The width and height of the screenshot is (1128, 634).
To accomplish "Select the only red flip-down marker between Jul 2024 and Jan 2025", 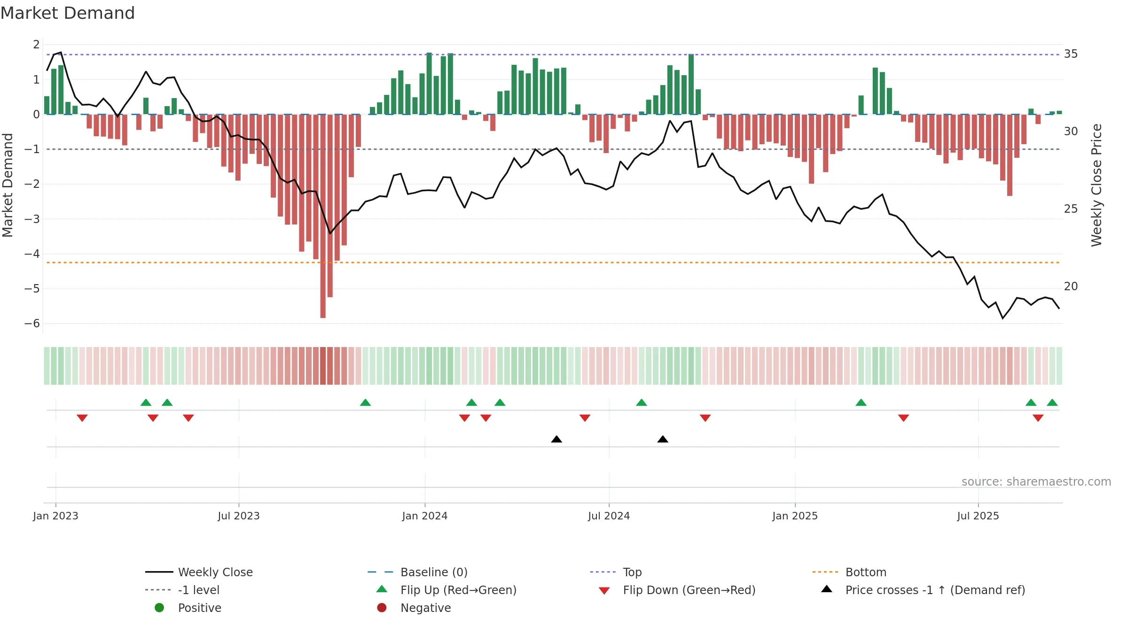I will pos(705,418).
